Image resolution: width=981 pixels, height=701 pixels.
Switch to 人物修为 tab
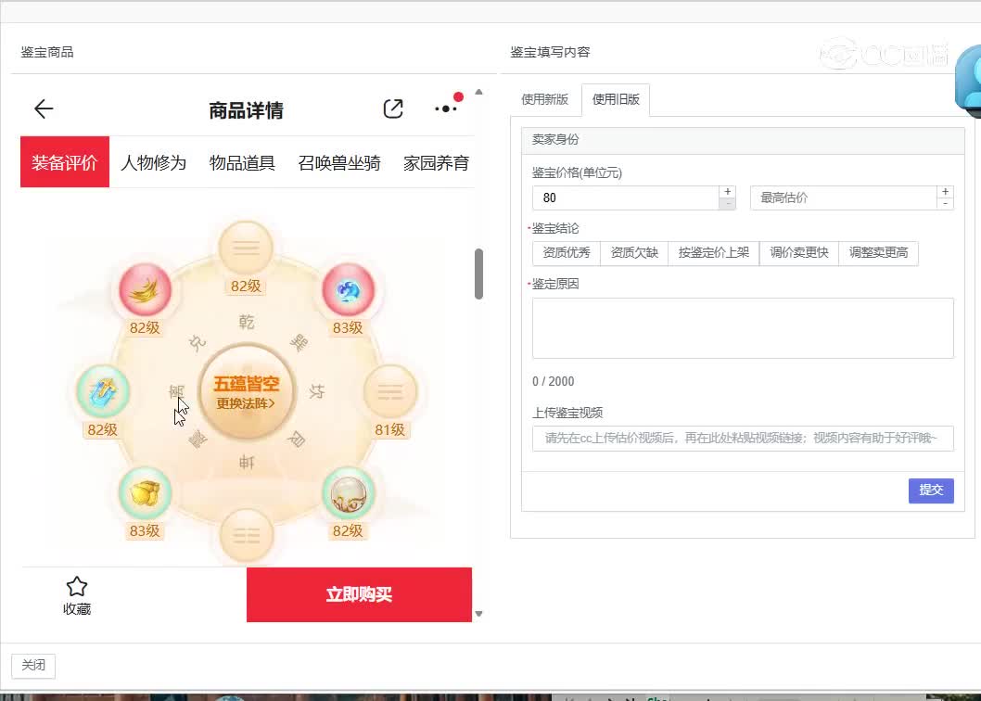tap(153, 163)
